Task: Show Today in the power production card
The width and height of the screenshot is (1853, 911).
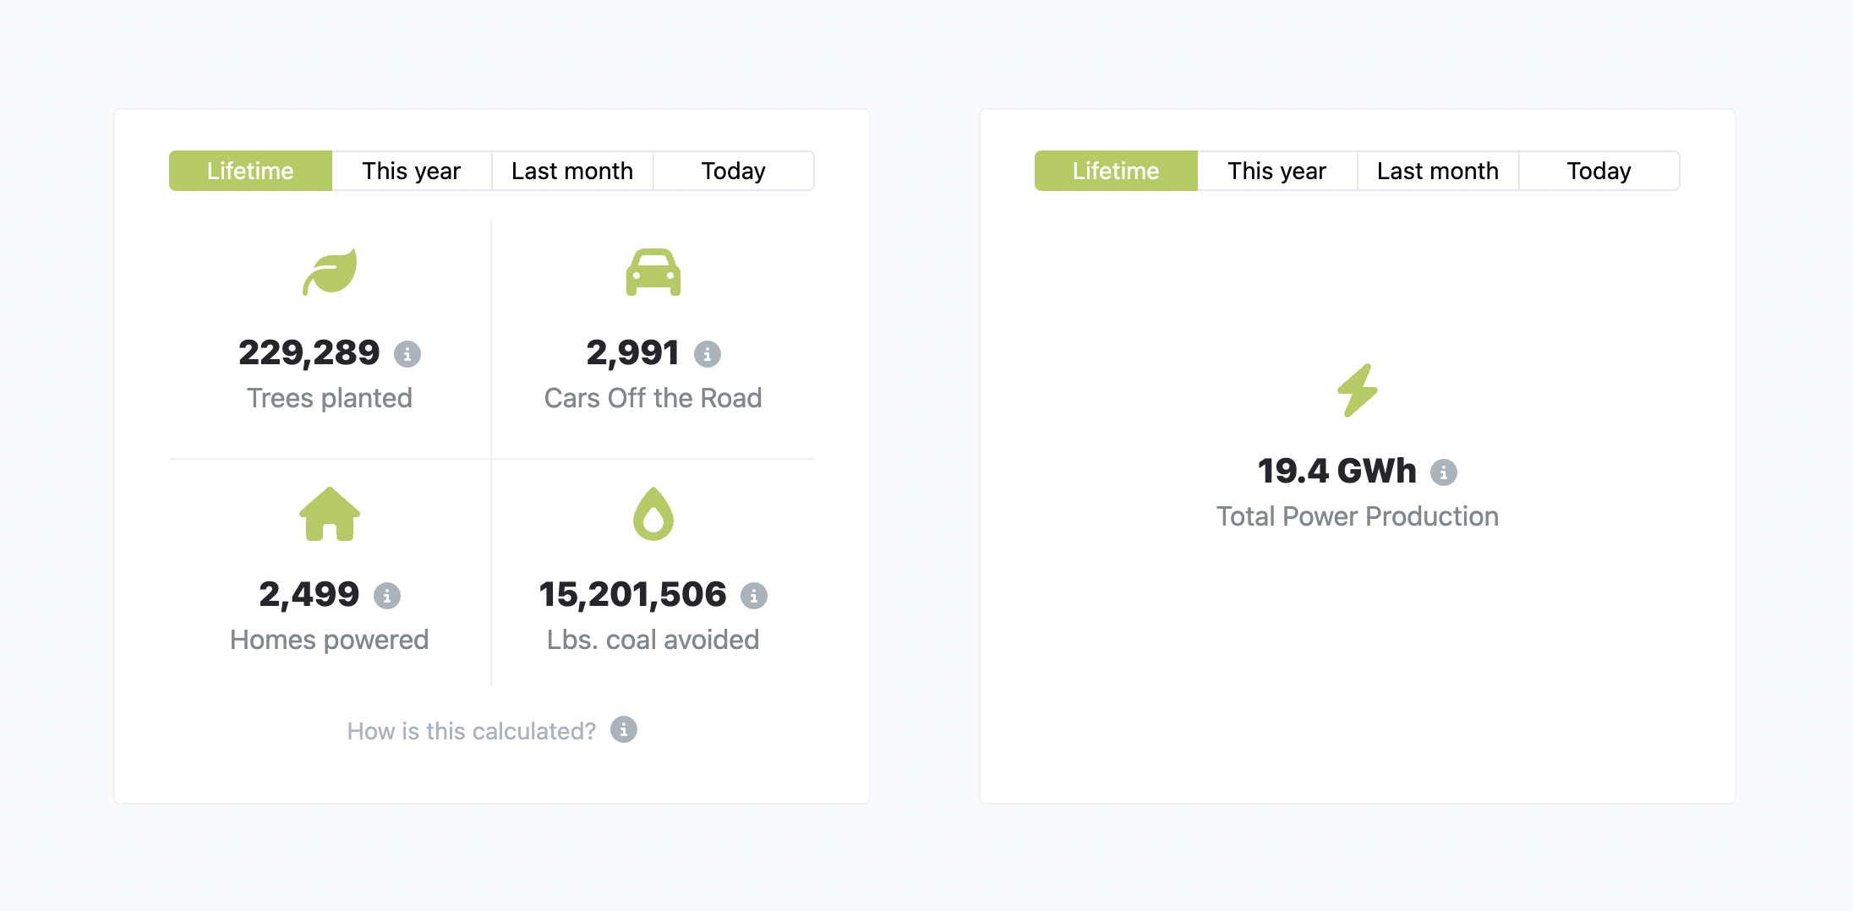Action: pos(1599,171)
